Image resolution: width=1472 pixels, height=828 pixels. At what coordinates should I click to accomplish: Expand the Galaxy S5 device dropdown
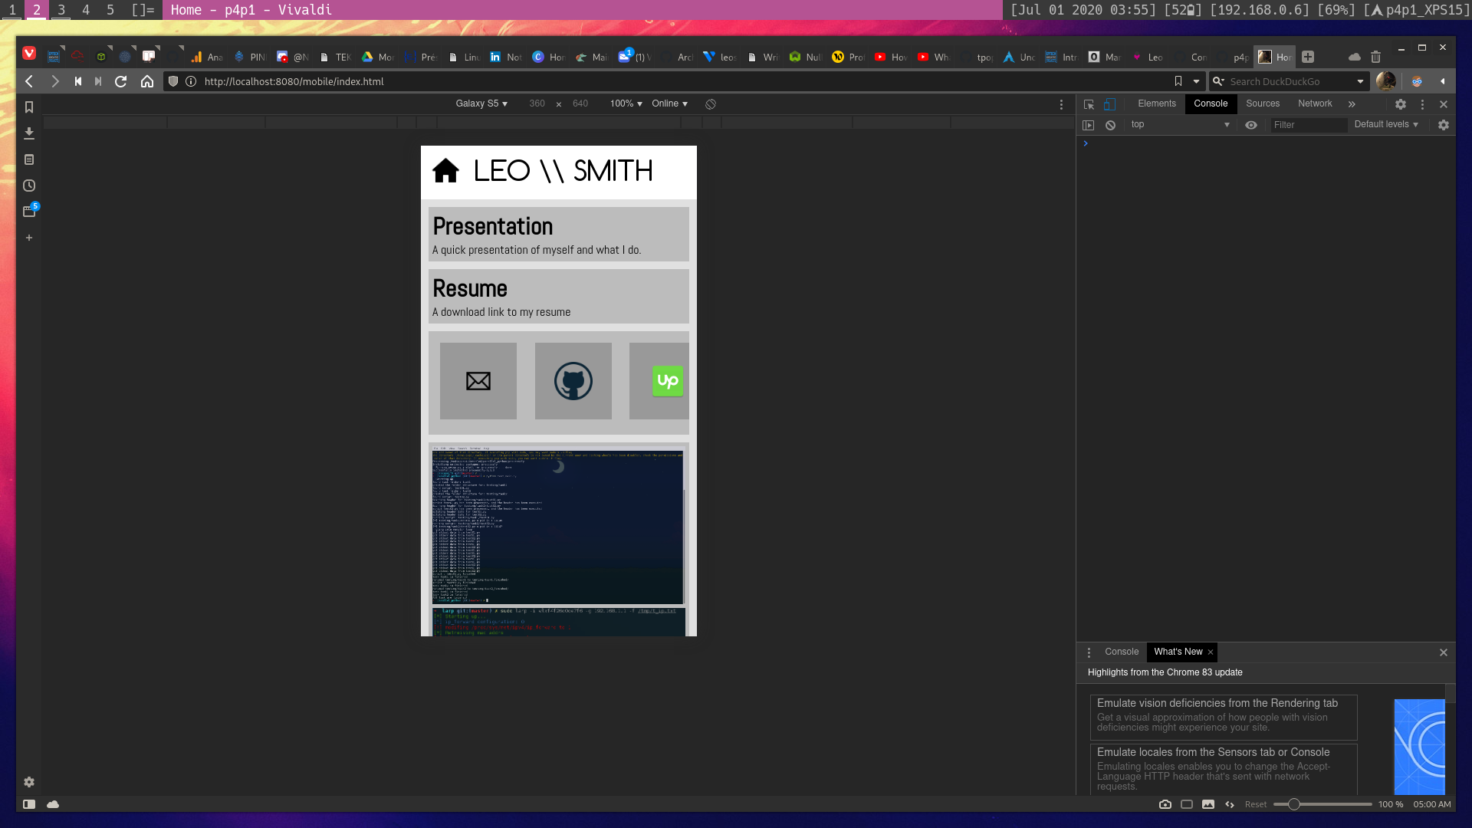pos(481,103)
